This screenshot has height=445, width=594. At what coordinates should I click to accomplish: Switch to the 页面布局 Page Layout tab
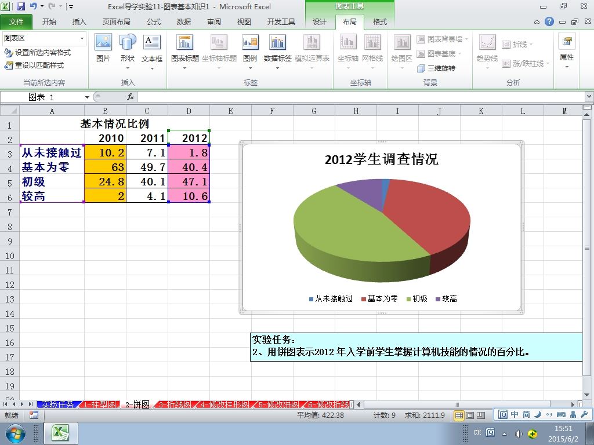[116, 22]
